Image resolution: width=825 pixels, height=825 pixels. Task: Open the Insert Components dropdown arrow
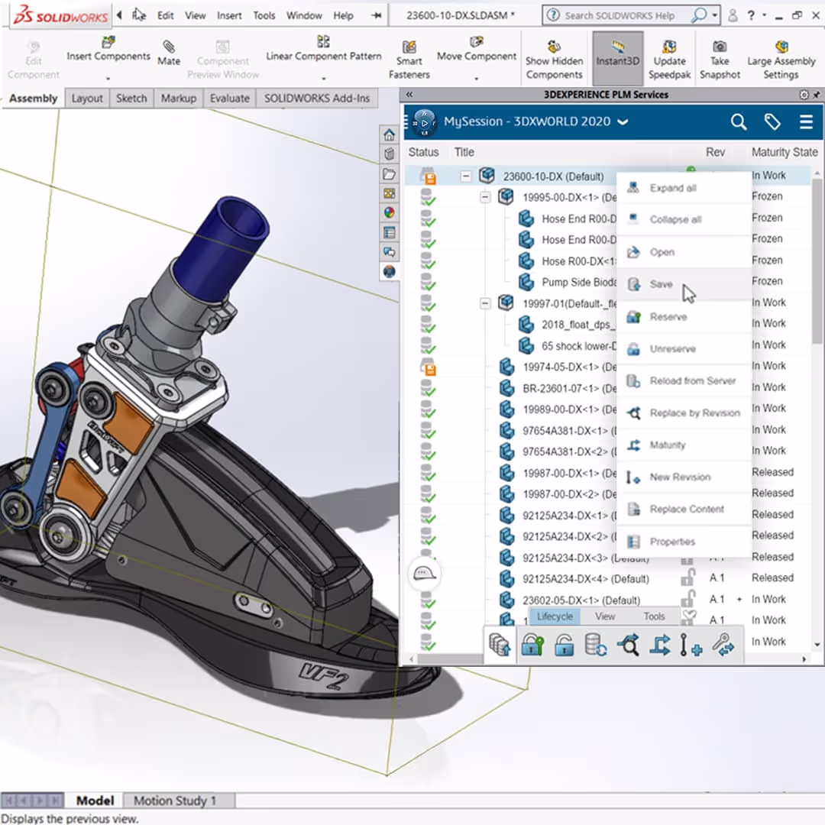[108, 79]
